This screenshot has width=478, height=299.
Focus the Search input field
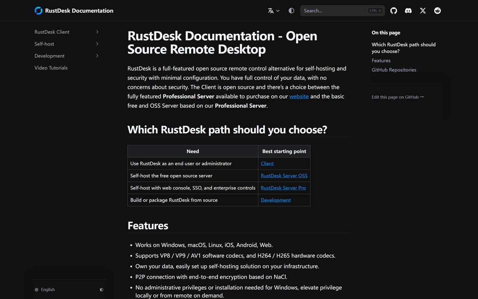pos(342,10)
